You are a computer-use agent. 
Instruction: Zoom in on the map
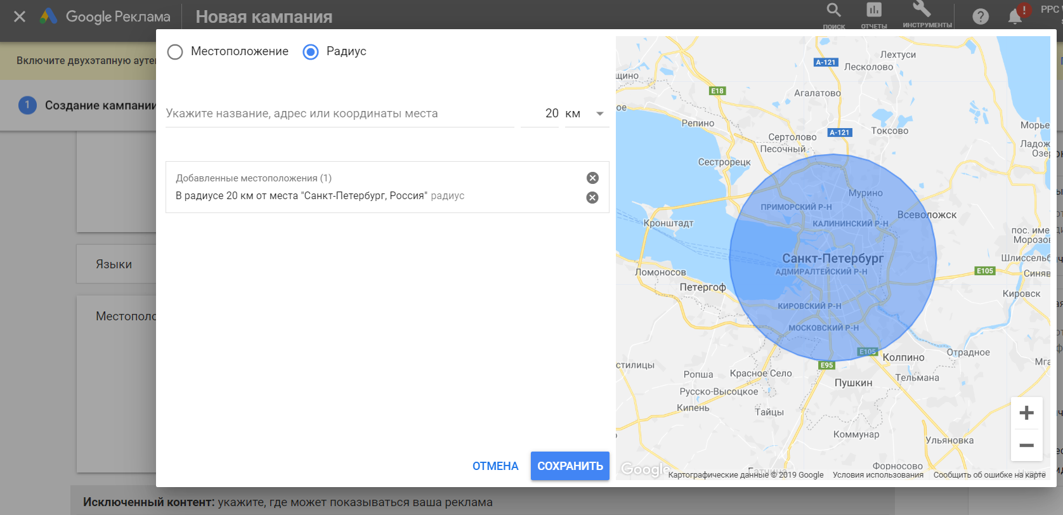[1026, 413]
